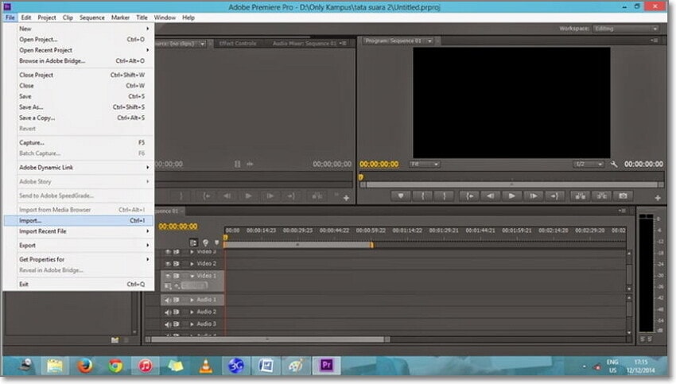Image resolution: width=676 pixels, height=384 pixels.
Task: Open the Export submenu
Action: click(x=79, y=245)
